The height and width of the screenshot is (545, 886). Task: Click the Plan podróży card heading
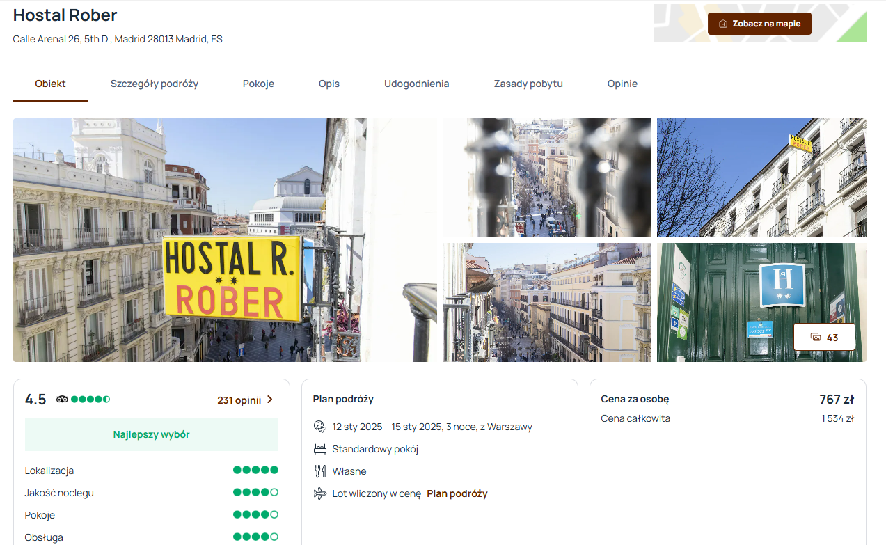click(343, 399)
